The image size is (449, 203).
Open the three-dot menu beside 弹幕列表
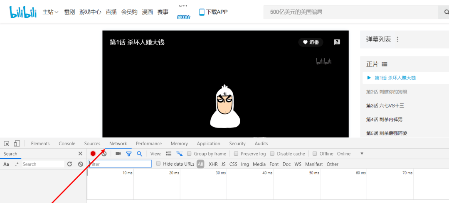397,39
